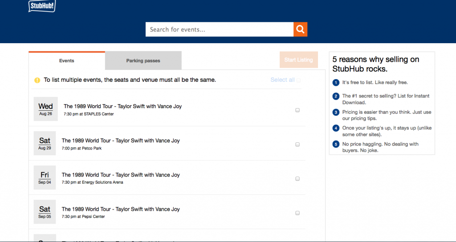The image size is (456, 242).
Task: Check the STAPLES Center event checkbox
Action: [297, 110]
